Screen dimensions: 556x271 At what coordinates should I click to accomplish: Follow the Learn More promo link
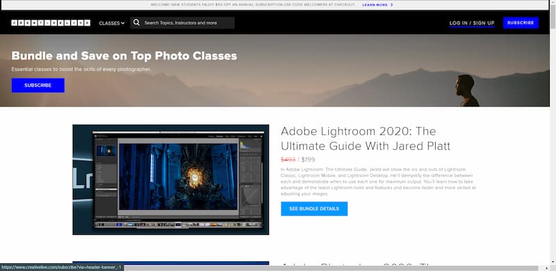click(x=377, y=5)
